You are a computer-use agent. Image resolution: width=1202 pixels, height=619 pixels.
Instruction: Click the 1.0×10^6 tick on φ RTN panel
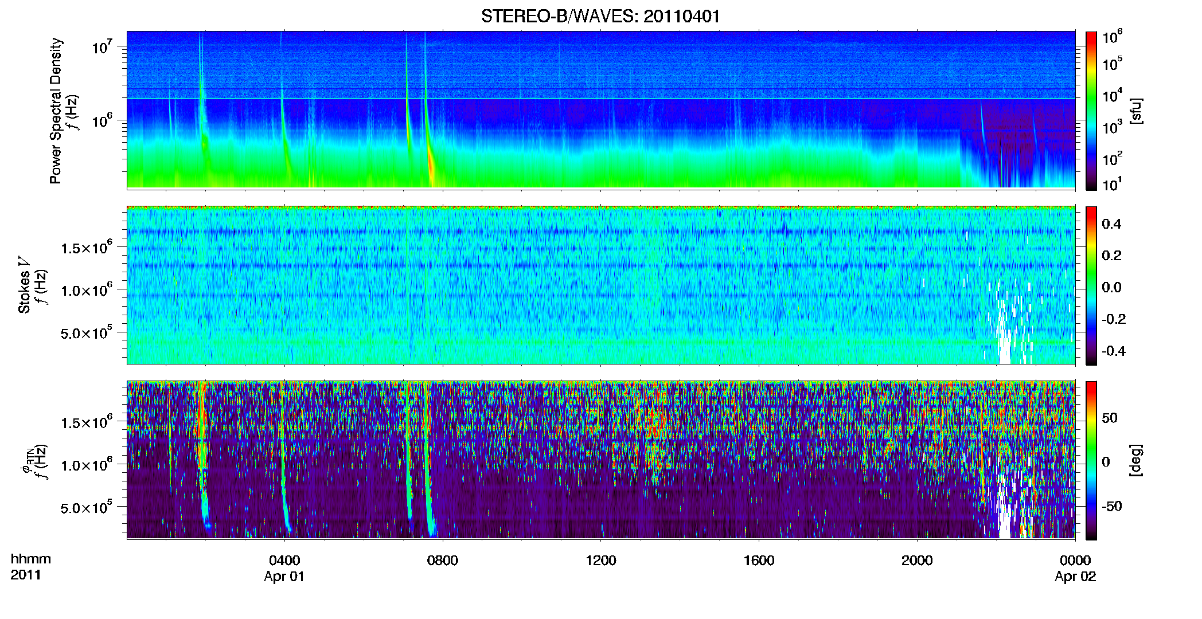[x=87, y=465]
